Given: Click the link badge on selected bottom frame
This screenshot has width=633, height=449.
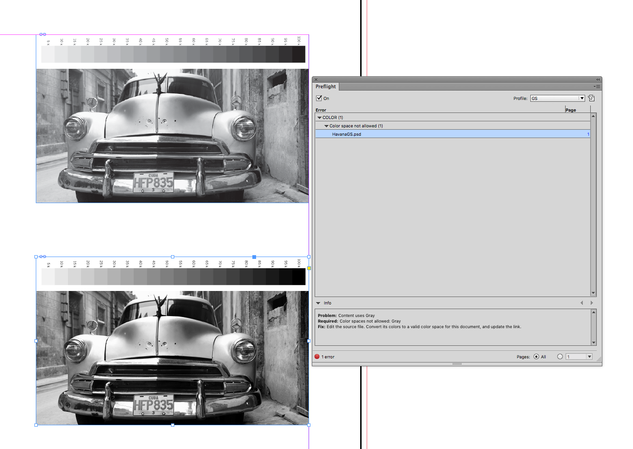Looking at the screenshot, I should [43, 257].
